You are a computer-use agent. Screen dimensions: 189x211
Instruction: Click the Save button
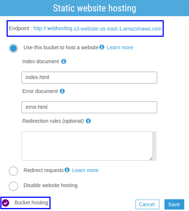click(x=174, y=204)
